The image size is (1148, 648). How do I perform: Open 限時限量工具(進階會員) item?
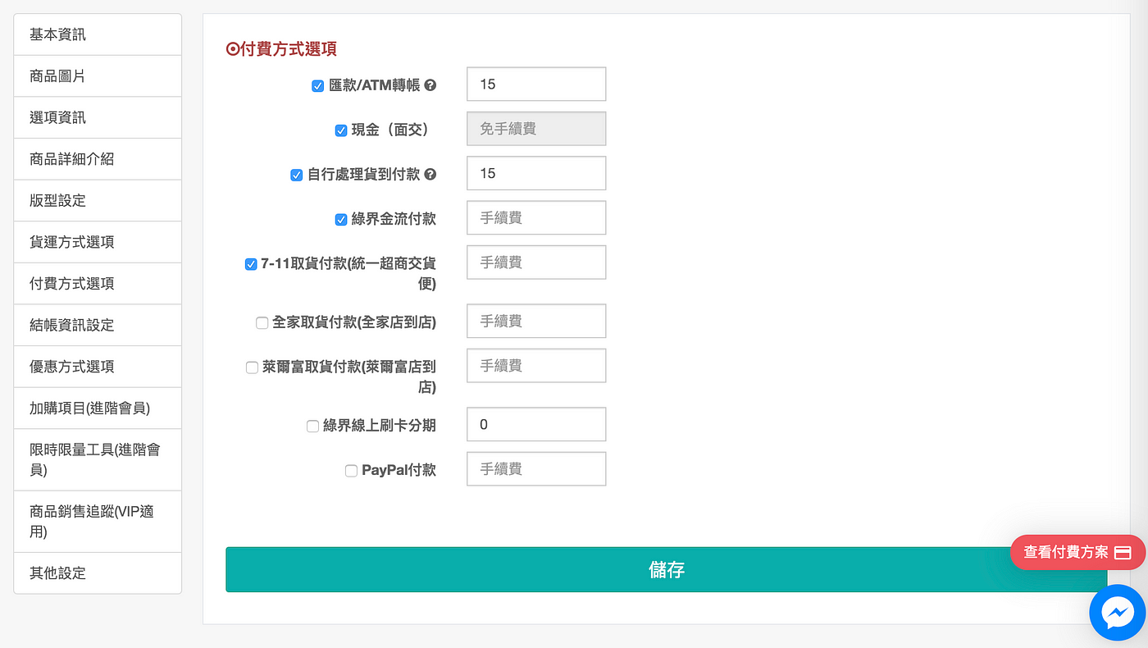click(x=98, y=459)
